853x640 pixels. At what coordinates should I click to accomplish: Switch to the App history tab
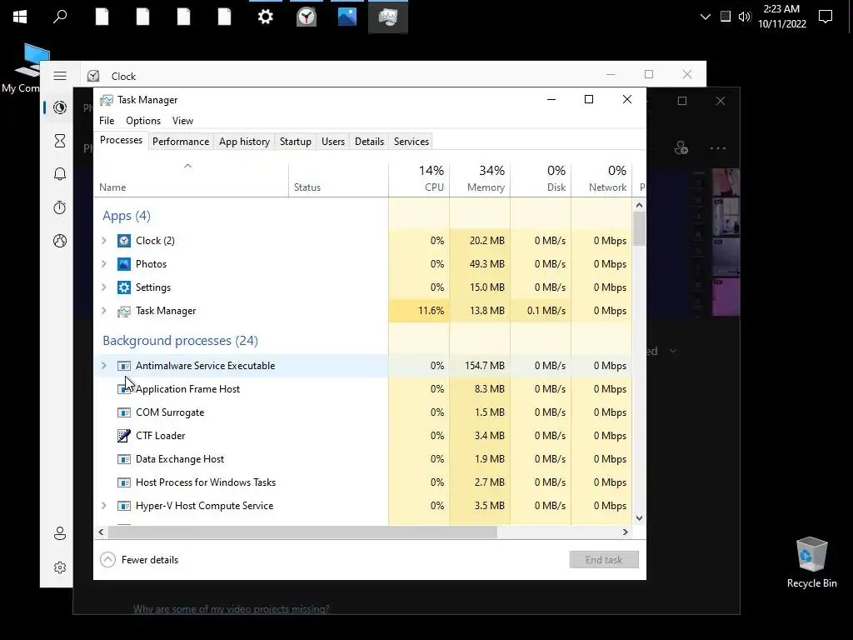pyautogui.click(x=244, y=142)
